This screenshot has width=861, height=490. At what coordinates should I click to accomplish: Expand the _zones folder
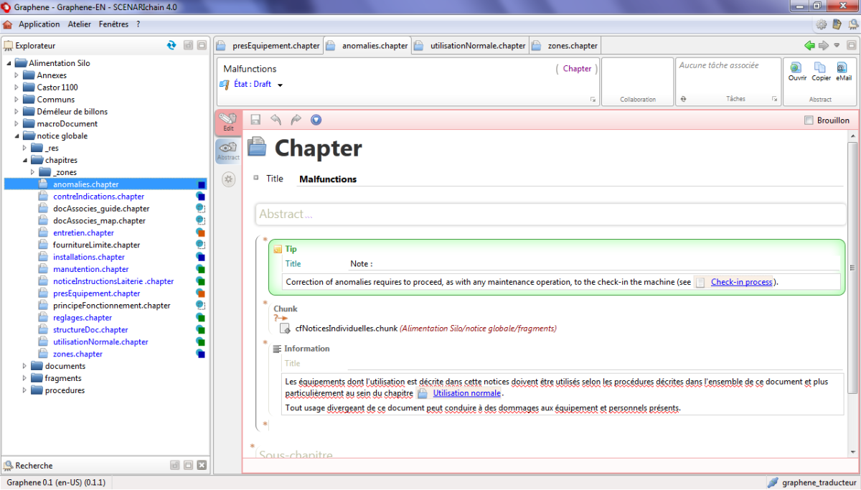point(32,172)
